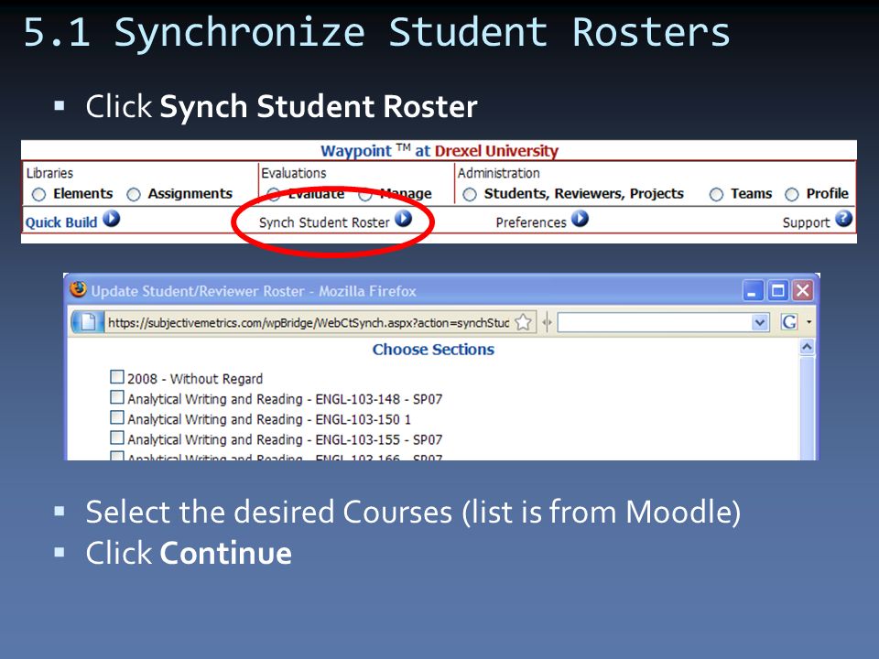Check the ENGL-103-155 - SP07 checkbox
Viewport: 879px width, 659px height.
click(x=116, y=438)
